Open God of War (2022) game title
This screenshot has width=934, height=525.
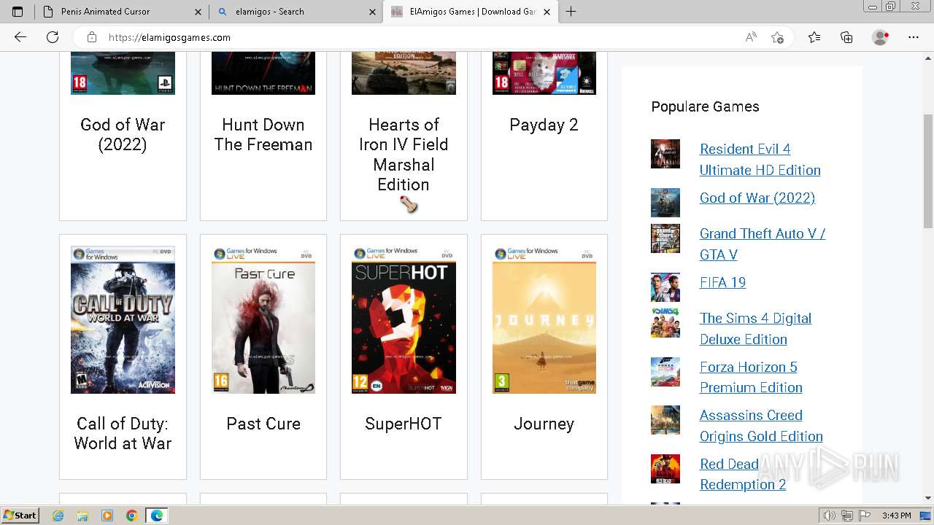[123, 135]
